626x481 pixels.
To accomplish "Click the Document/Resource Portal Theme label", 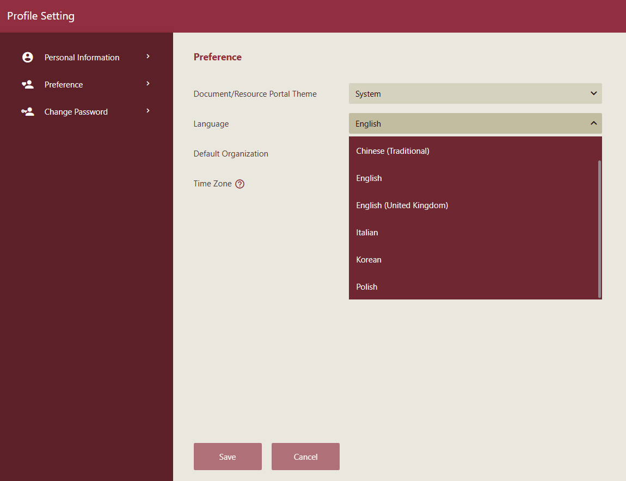I will (x=255, y=94).
